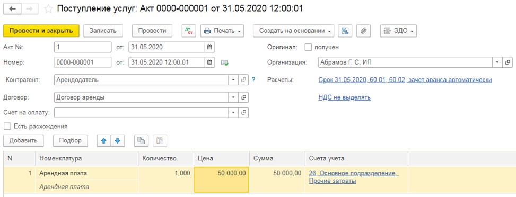Click Провести и закрыть button
This screenshot has height=197, width=516.
(41, 31)
